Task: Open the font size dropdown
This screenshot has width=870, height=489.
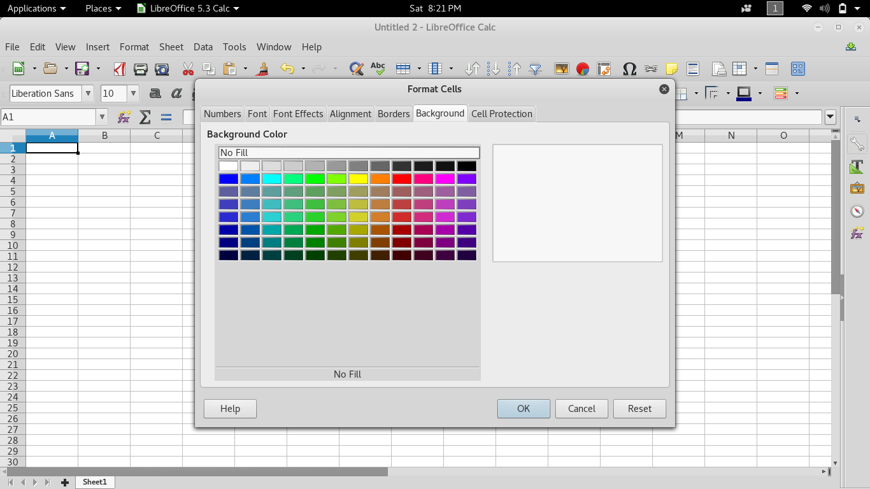Action: (x=132, y=93)
